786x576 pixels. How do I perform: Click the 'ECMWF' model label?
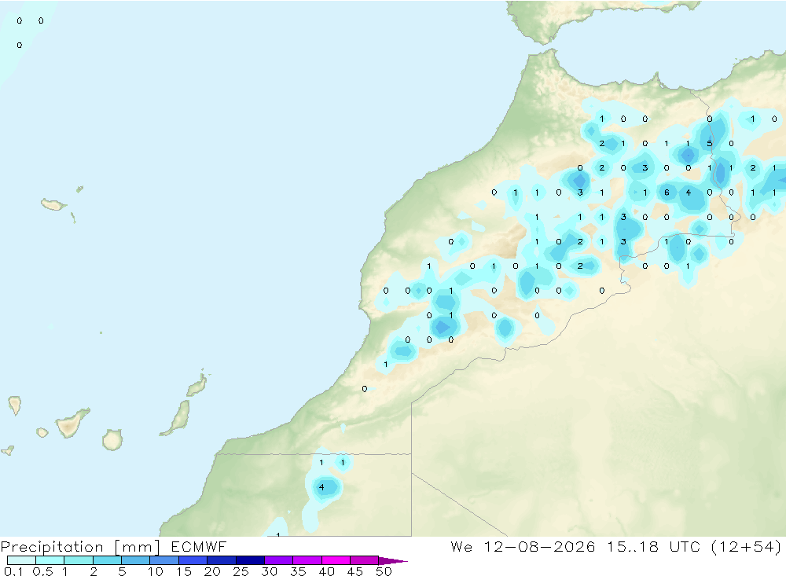coord(199,546)
